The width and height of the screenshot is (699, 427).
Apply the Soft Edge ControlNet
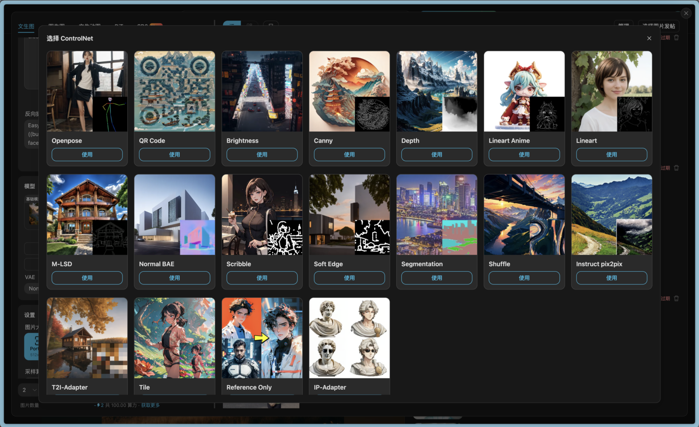349,278
